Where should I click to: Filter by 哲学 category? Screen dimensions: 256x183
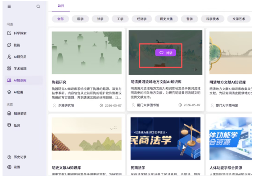click(x=189, y=19)
